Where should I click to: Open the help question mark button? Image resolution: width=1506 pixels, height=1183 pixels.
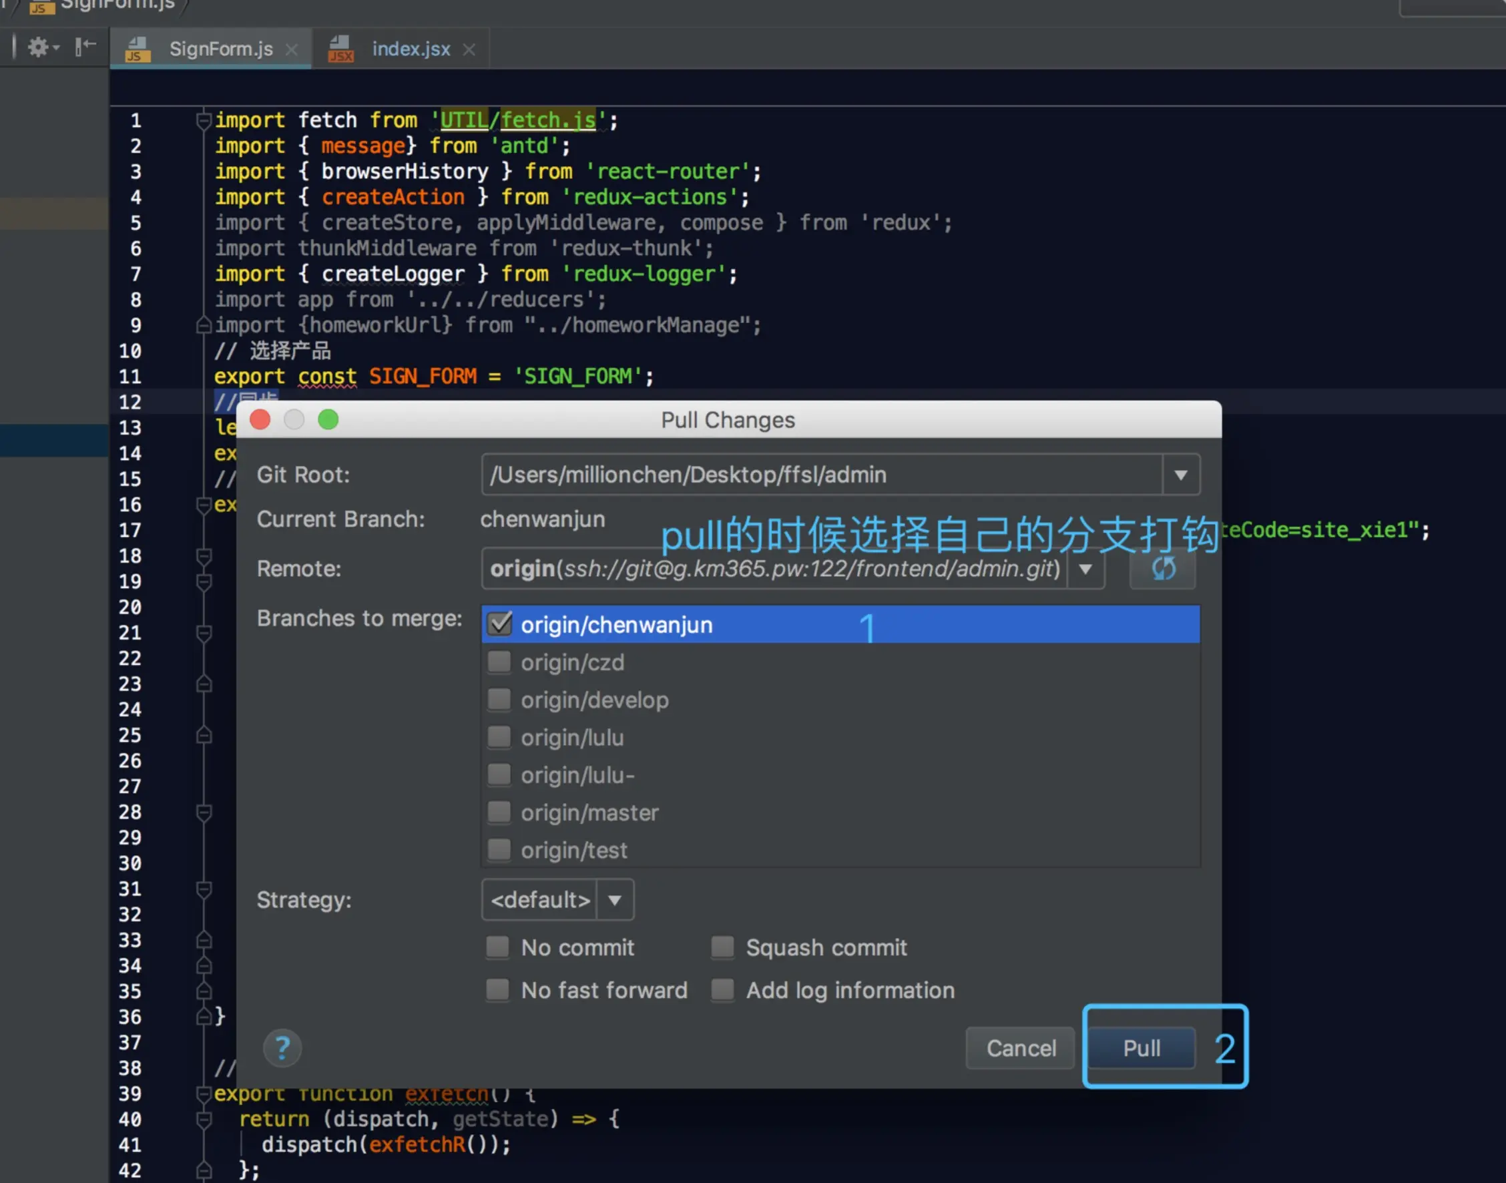click(282, 1047)
